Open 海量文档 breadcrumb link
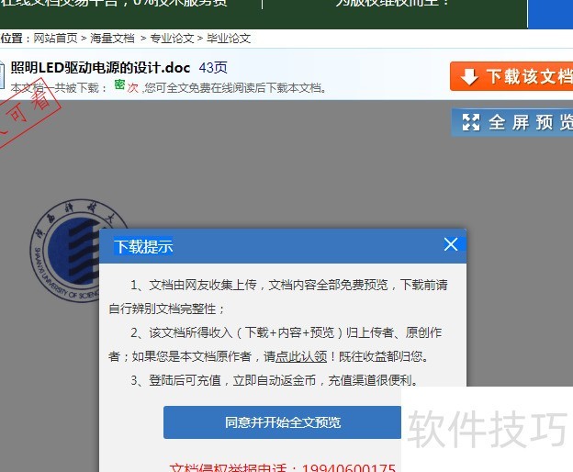This screenshot has height=472, width=573. (x=112, y=39)
